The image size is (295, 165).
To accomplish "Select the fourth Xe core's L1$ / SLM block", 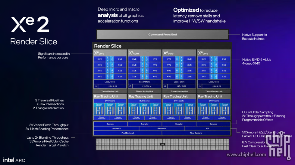I will click(216, 86).
